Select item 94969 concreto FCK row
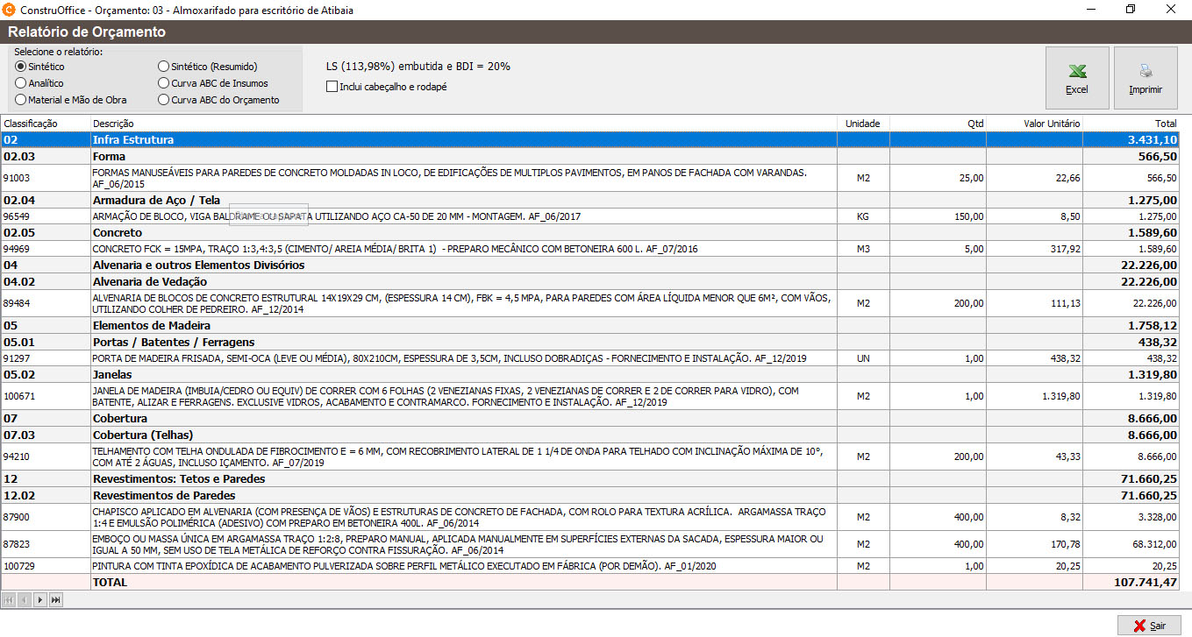The width and height of the screenshot is (1192, 637). click(x=590, y=249)
